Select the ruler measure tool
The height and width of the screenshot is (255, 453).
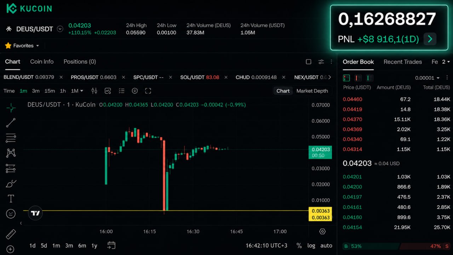coord(11,234)
